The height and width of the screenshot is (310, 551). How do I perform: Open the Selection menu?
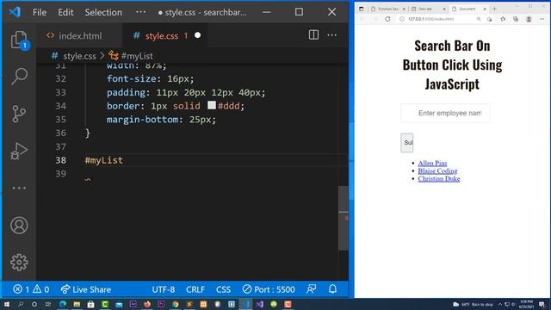pyautogui.click(x=103, y=12)
